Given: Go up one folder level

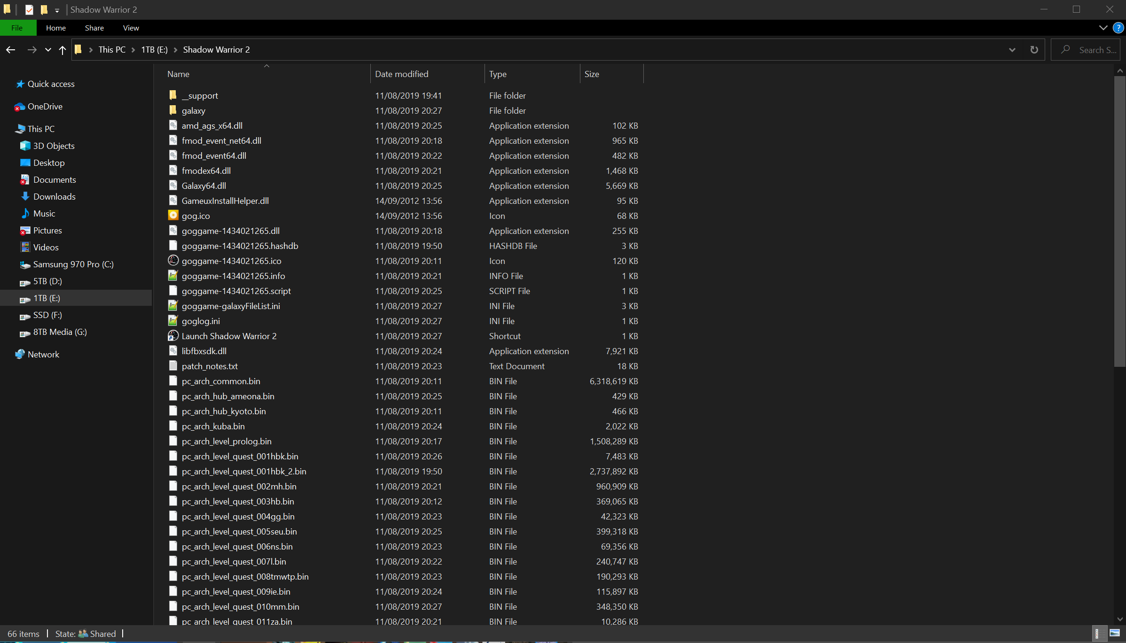Looking at the screenshot, I should tap(63, 50).
